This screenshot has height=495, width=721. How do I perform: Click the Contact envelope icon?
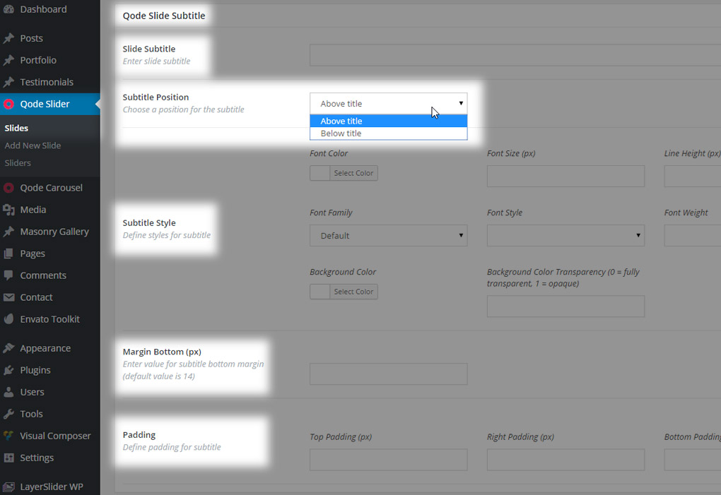(x=8, y=297)
